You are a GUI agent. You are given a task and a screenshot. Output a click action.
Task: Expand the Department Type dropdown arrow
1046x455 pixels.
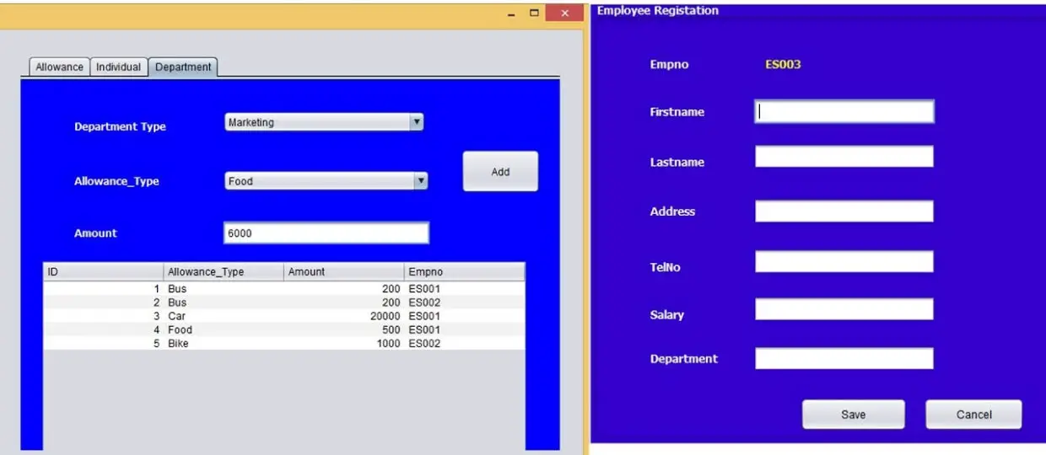[x=416, y=122]
